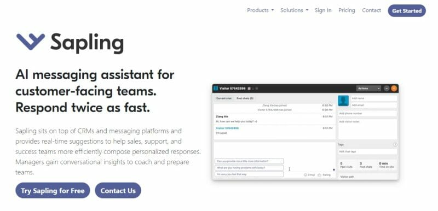Click the Sapling logo checkmark icon
The height and width of the screenshot is (211, 438).
(31, 42)
